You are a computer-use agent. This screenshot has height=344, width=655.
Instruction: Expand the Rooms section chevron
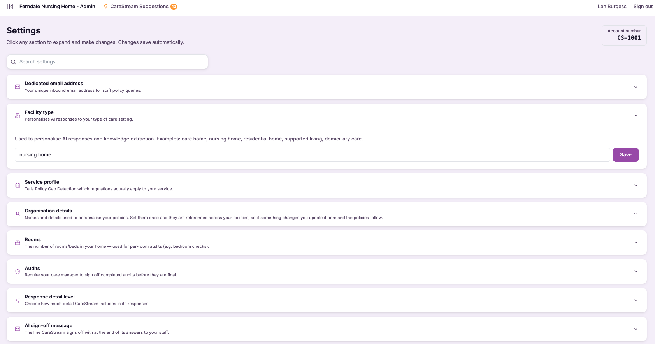click(636, 243)
